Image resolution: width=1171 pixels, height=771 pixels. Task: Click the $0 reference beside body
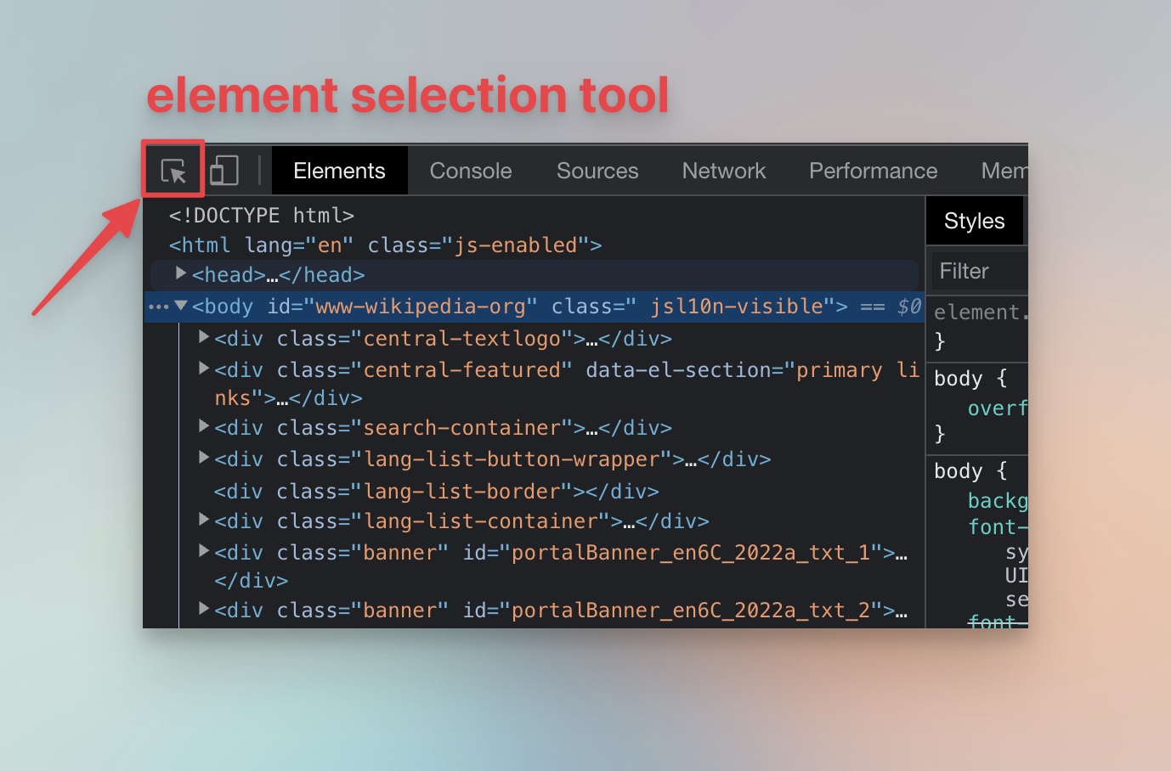tap(911, 306)
